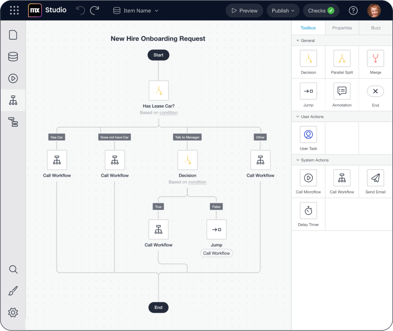Pick the Annotation tool from General section
393x331 pixels.
coord(342,92)
